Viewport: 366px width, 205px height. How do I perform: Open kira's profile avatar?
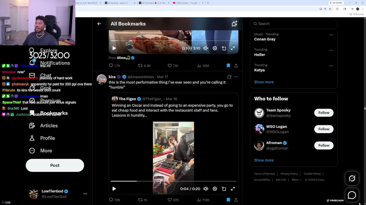102,79
